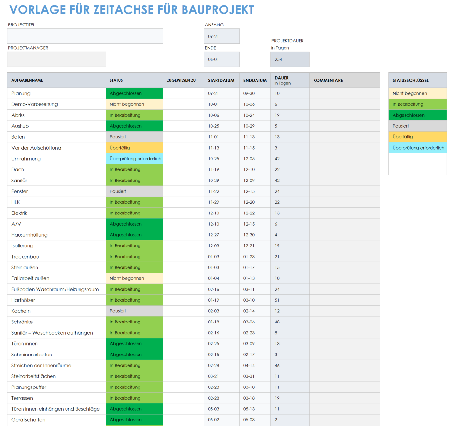The width and height of the screenshot is (453, 426).
Task: Select the Stein außen task name cell
Action: coord(57,267)
